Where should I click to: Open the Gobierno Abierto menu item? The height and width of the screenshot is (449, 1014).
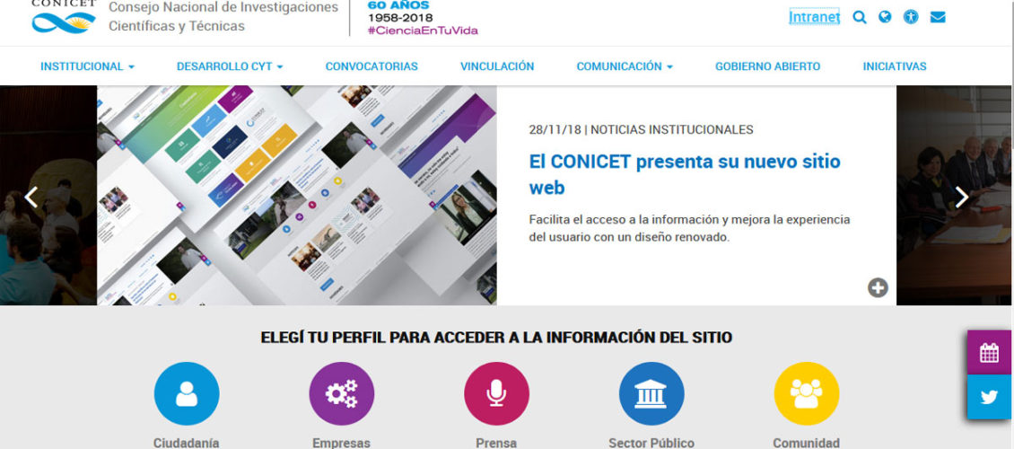click(767, 66)
